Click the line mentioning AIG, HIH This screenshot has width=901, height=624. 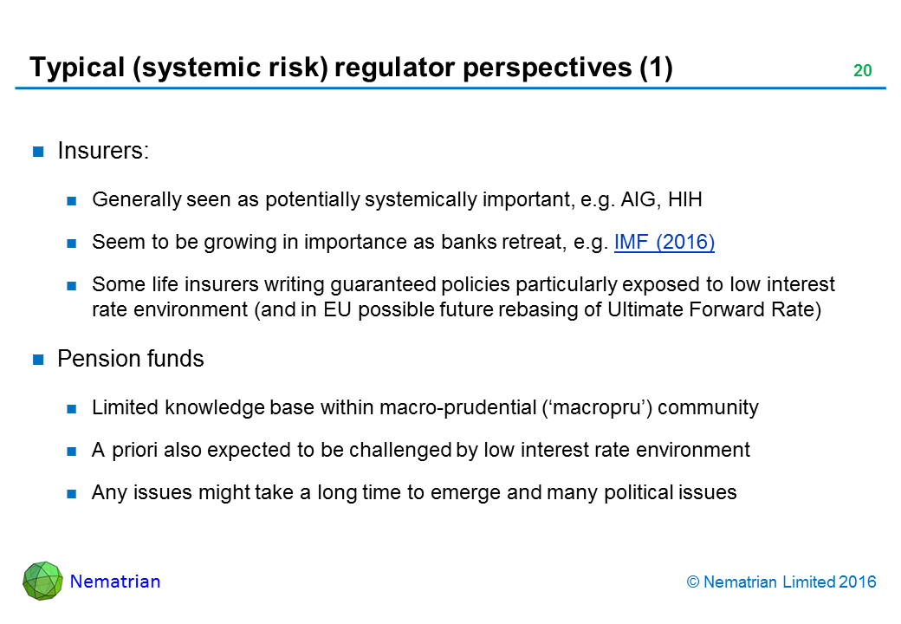point(396,200)
